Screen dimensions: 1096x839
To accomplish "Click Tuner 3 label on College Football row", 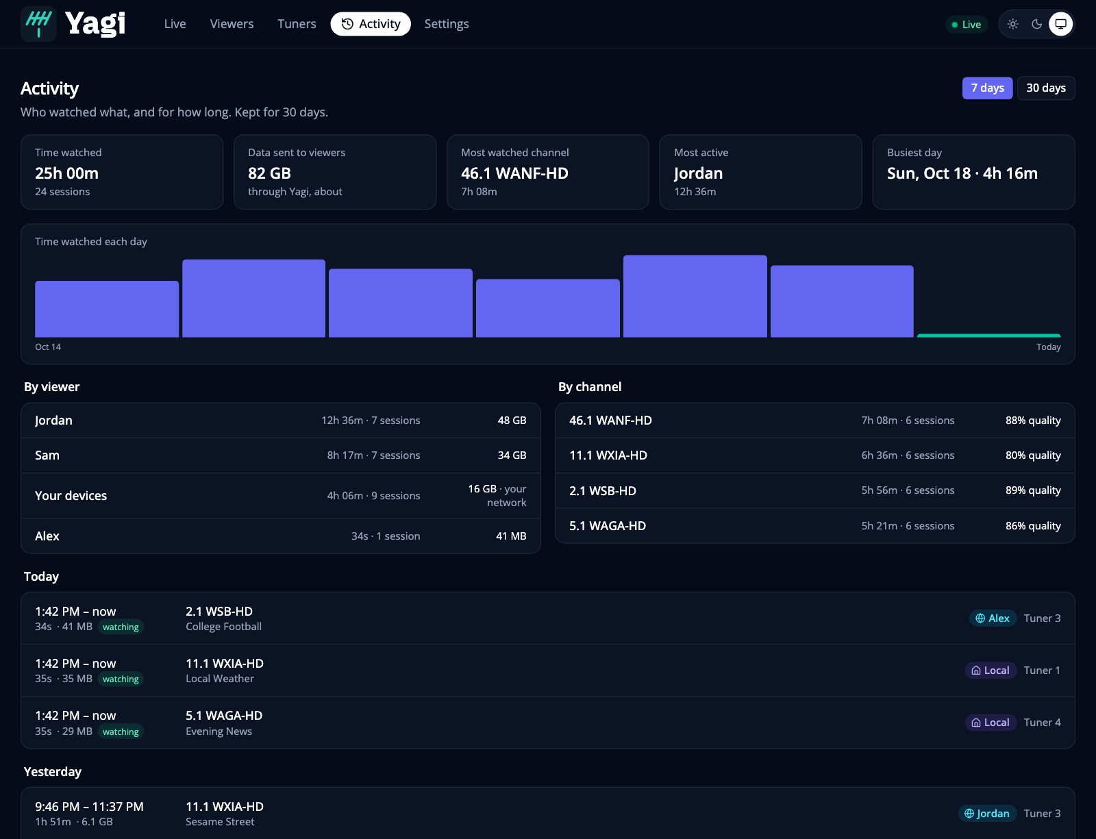I will pyautogui.click(x=1042, y=618).
